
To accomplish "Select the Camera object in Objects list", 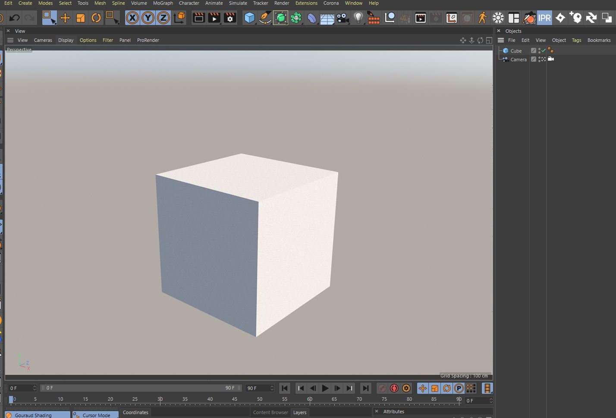I will point(518,60).
